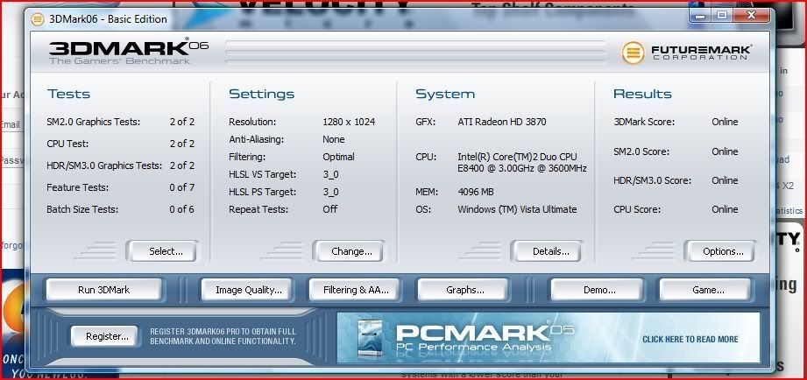Image resolution: width=807 pixels, height=380 pixels.
Task: Click the 'Intel(R) Core(TM)2 Duo CPU' text
Action: (x=517, y=157)
